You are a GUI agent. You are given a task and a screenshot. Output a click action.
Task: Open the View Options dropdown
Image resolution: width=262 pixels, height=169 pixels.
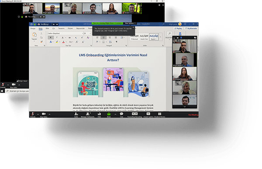pos(130,23)
